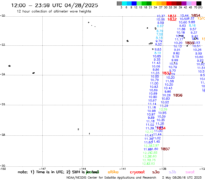The width and height of the screenshot is (205, 180).
Task: Click the wave height value '11.58'
Action: pos(170,81)
